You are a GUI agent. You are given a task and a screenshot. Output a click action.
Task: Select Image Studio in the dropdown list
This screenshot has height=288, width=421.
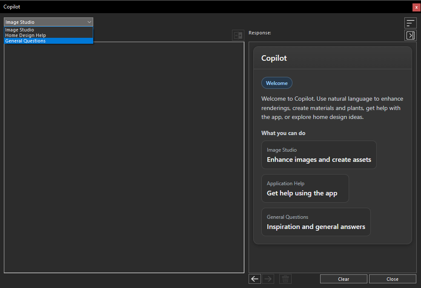point(49,30)
